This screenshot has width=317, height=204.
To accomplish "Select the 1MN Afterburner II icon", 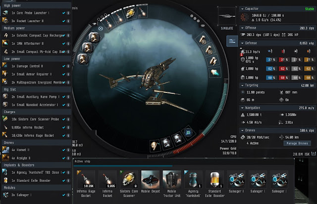I will click(x=5, y=43).
